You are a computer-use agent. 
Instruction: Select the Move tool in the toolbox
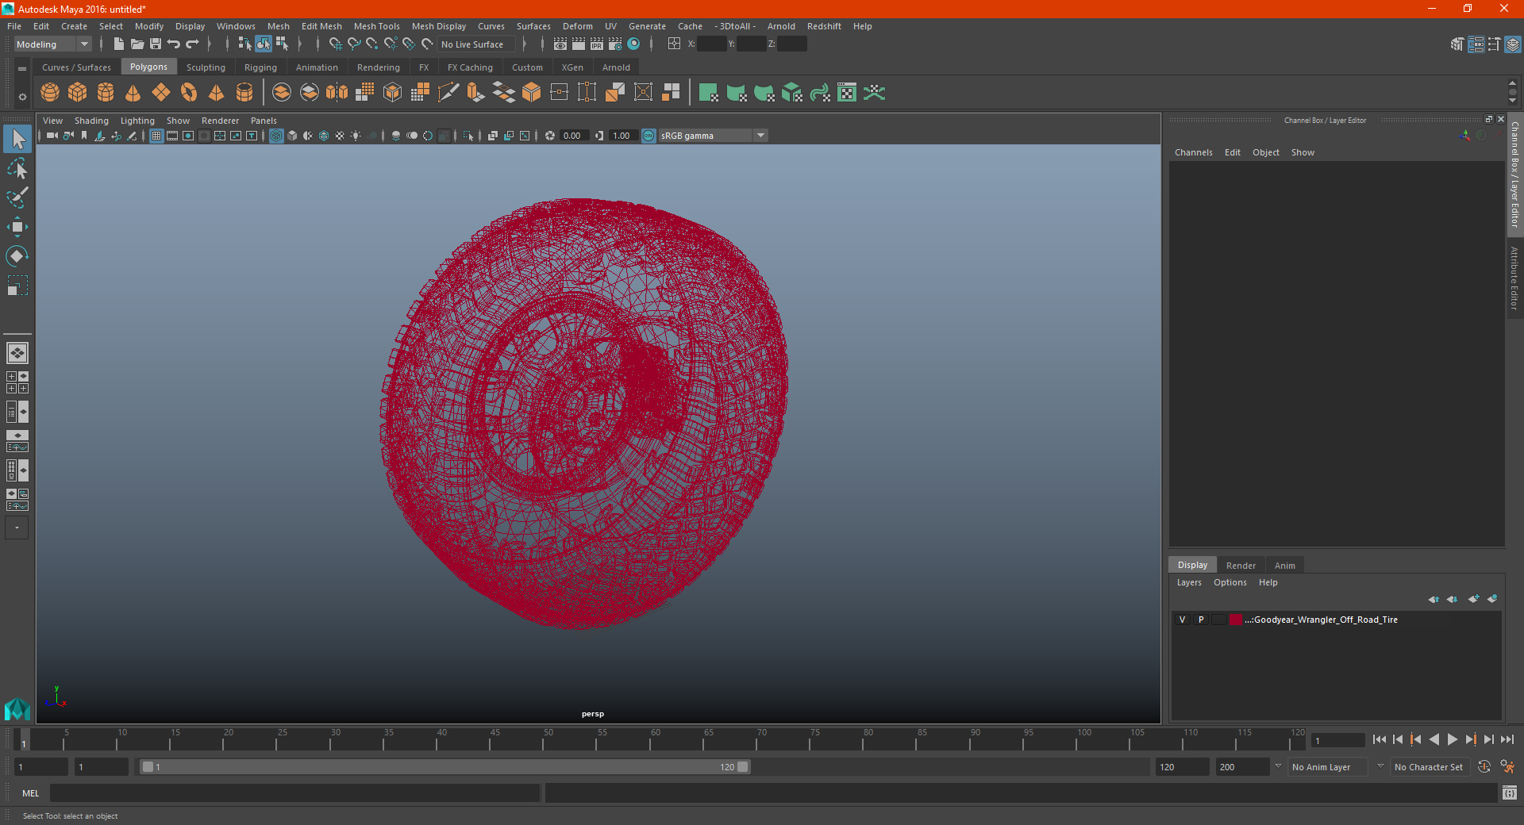point(17,227)
